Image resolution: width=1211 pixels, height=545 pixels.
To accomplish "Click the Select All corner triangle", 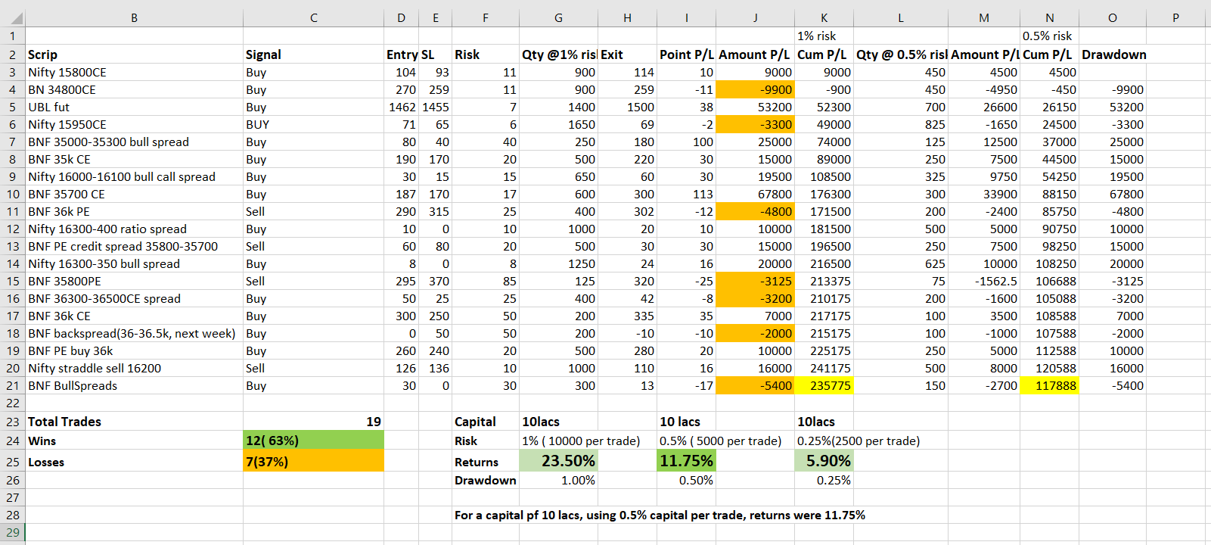I will tap(13, 17).
